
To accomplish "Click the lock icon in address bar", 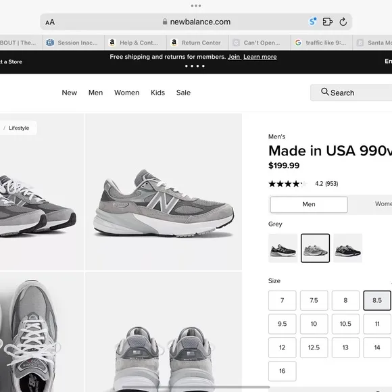I will point(165,22).
